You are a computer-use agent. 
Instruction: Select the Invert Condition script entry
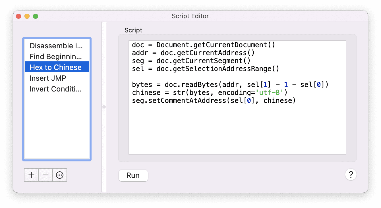(x=57, y=89)
